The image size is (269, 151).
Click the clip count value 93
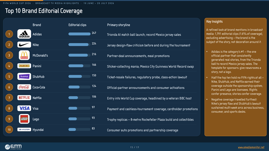point(93,118)
